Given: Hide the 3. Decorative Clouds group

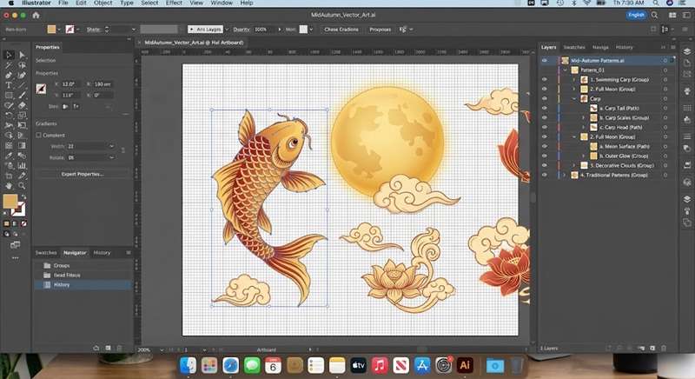Looking at the screenshot, I should [x=545, y=165].
